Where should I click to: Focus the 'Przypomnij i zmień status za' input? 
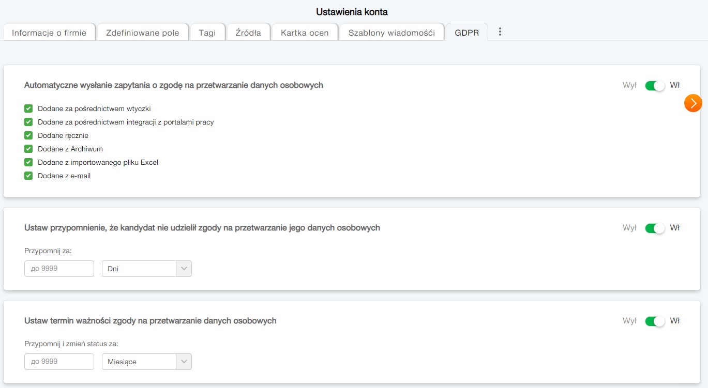click(x=59, y=362)
